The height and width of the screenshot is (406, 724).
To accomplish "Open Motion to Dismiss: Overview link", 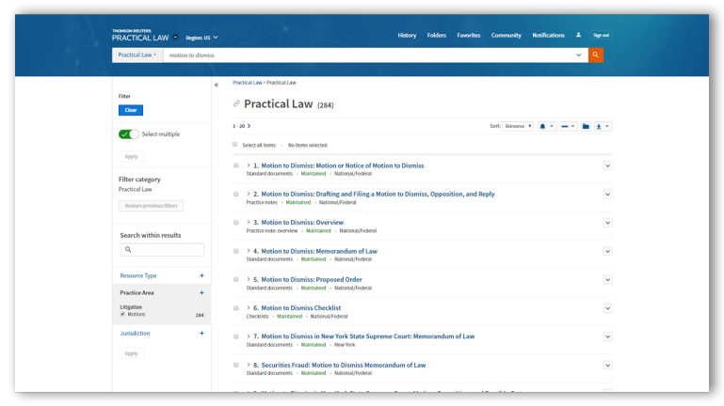I will (301, 223).
